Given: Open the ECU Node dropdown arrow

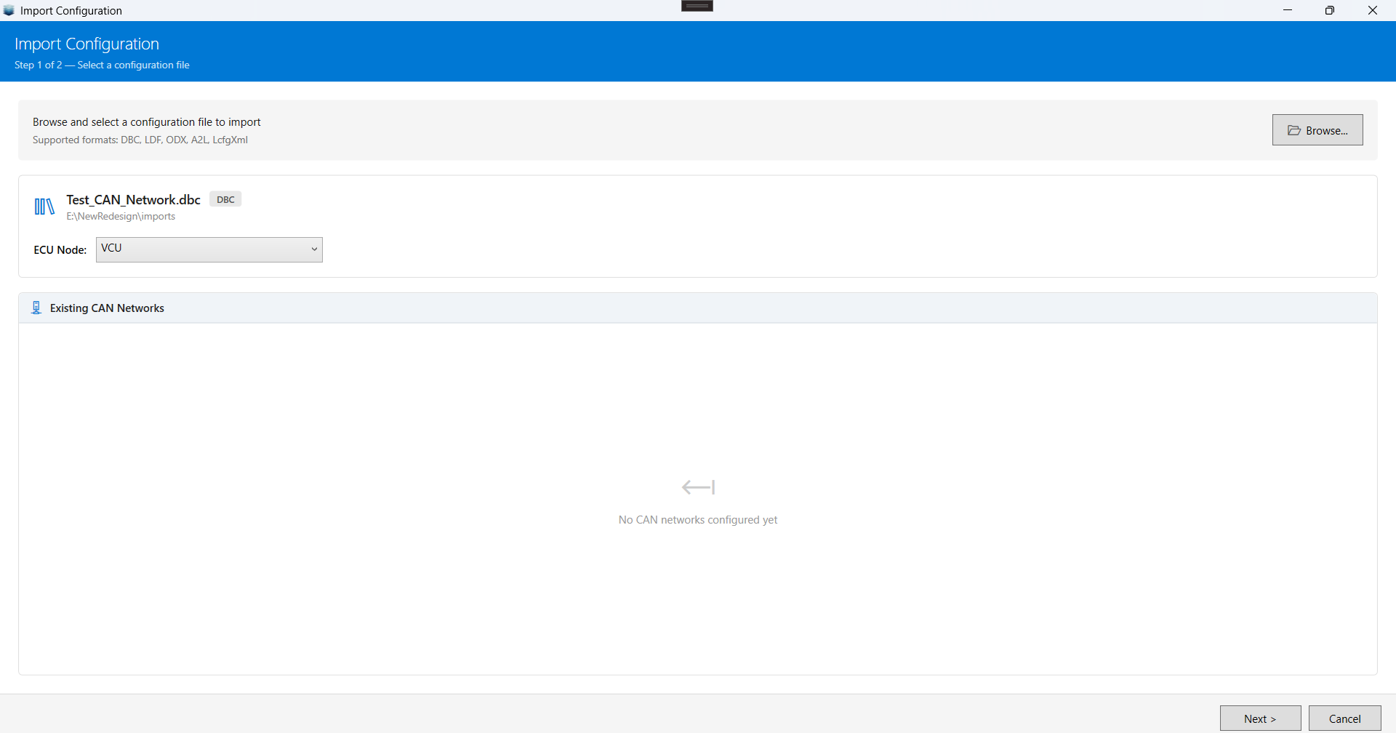Looking at the screenshot, I should 314,249.
